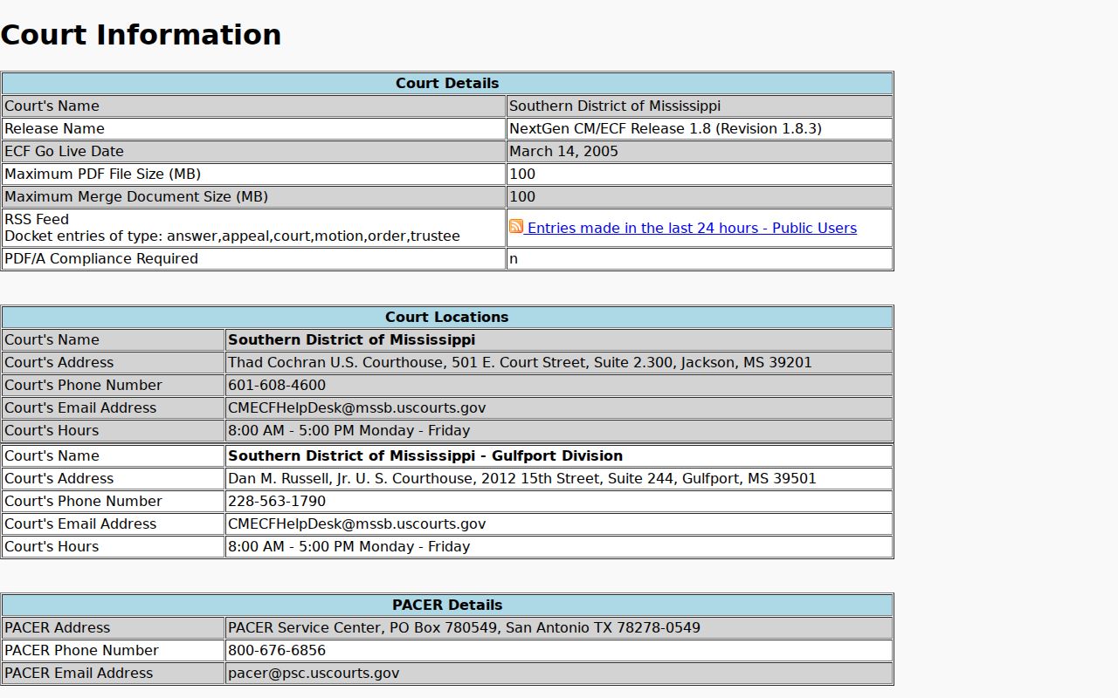Click the 'PDF/A Compliance Required' label

pos(101,258)
